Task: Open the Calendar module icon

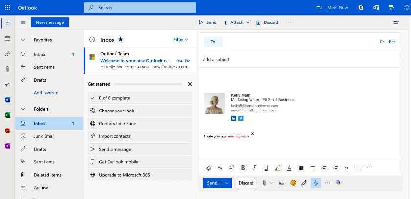Action: click(8, 38)
